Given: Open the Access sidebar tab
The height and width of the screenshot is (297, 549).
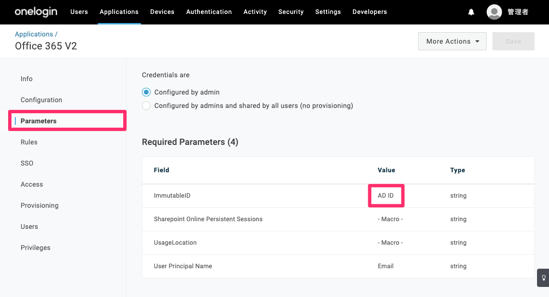Looking at the screenshot, I should click(32, 184).
